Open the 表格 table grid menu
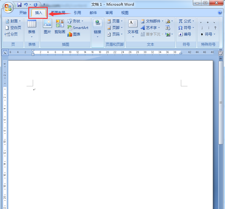The image size is (225, 209). click(32, 29)
